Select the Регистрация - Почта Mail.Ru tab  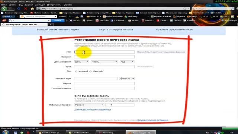[x=24, y=25]
